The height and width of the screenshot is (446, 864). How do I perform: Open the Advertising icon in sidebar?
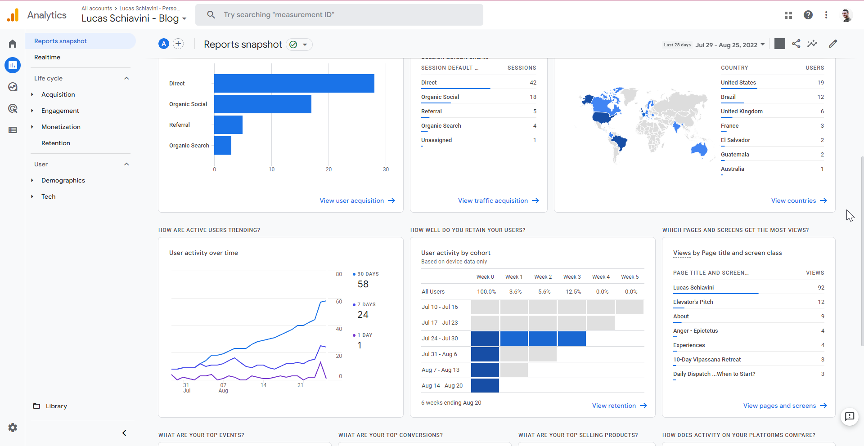(13, 108)
